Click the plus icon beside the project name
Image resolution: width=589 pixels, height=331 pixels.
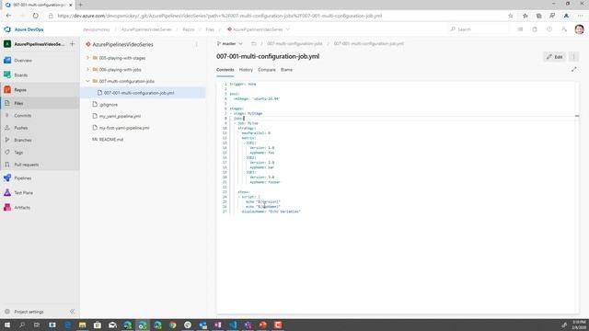(x=72, y=44)
